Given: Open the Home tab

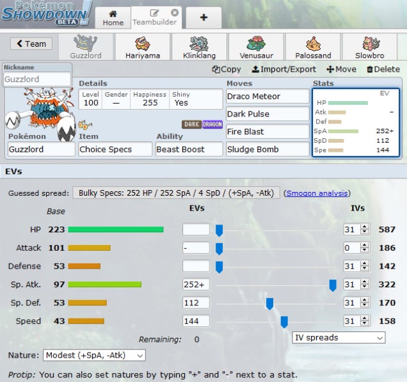Looking at the screenshot, I should click(x=113, y=18).
